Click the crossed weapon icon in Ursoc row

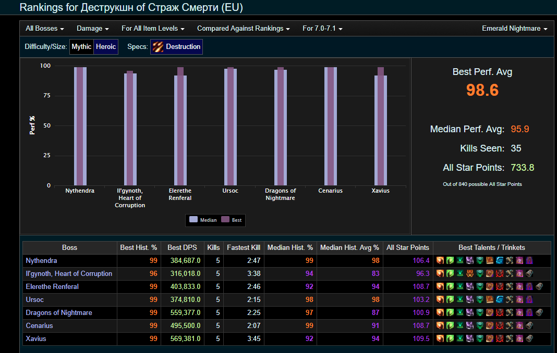point(510,299)
